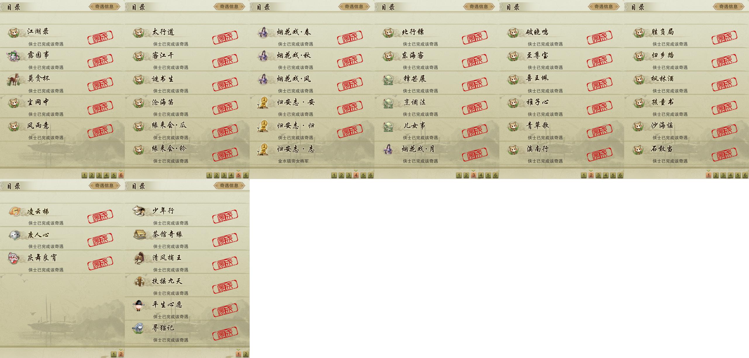This screenshot has height=358, width=749.
Task: Go to page 3 in the 胜负局 panel
Action: click(723, 175)
